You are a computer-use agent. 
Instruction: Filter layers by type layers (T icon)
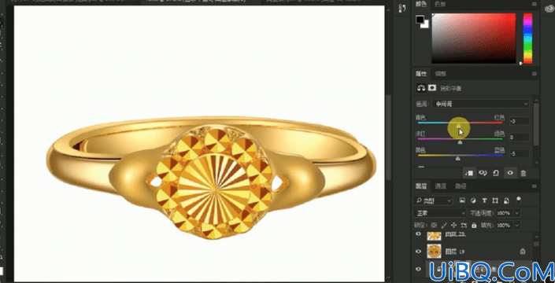[x=484, y=200]
